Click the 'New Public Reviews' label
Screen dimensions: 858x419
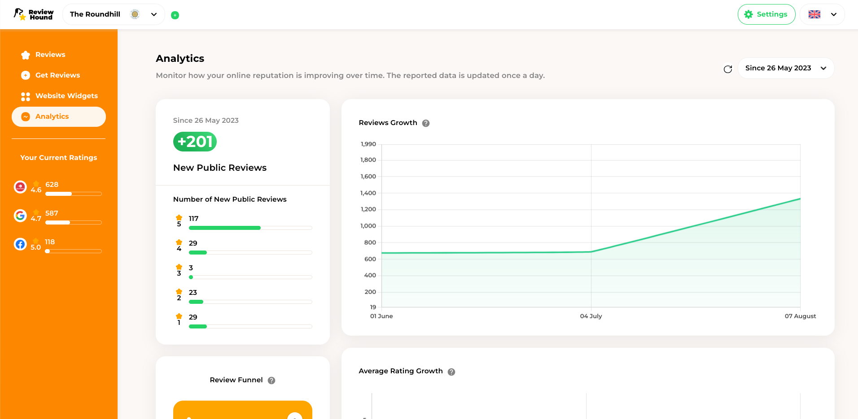coord(220,168)
